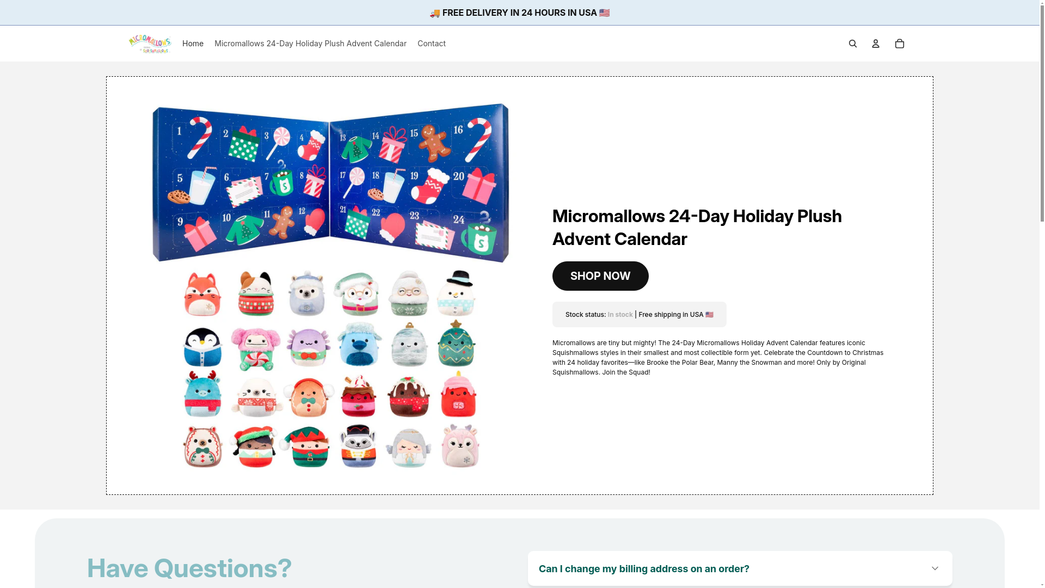Image resolution: width=1045 pixels, height=588 pixels.
Task: Click the snowman plush with top hat
Action: tap(456, 293)
